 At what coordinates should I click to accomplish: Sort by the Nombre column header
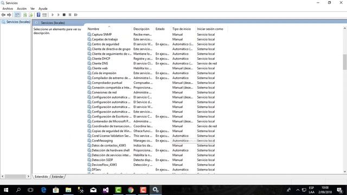(93, 29)
